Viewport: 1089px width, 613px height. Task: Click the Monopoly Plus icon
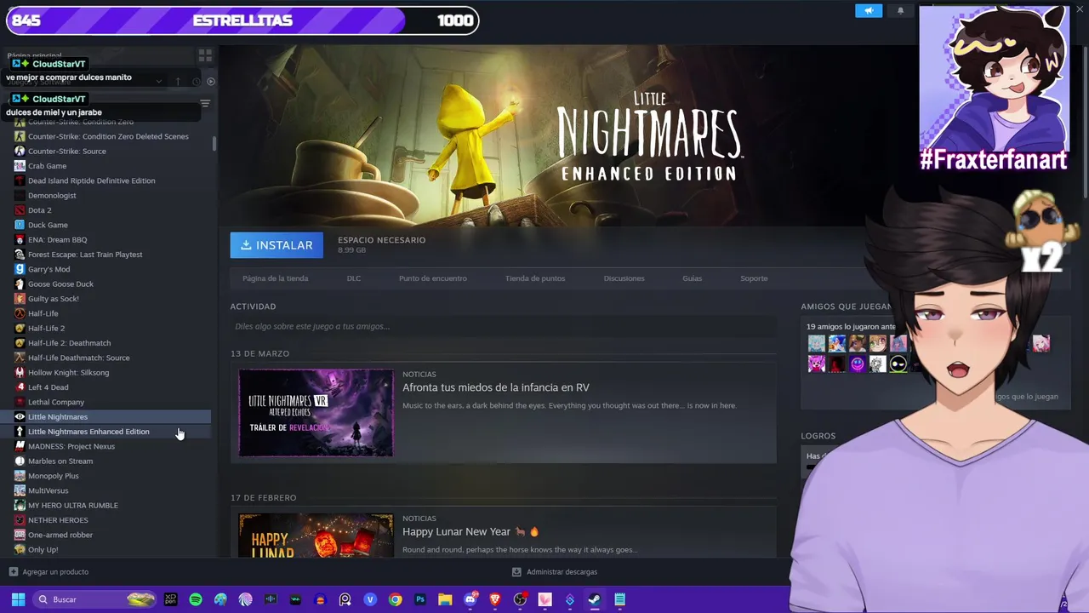click(x=20, y=476)
